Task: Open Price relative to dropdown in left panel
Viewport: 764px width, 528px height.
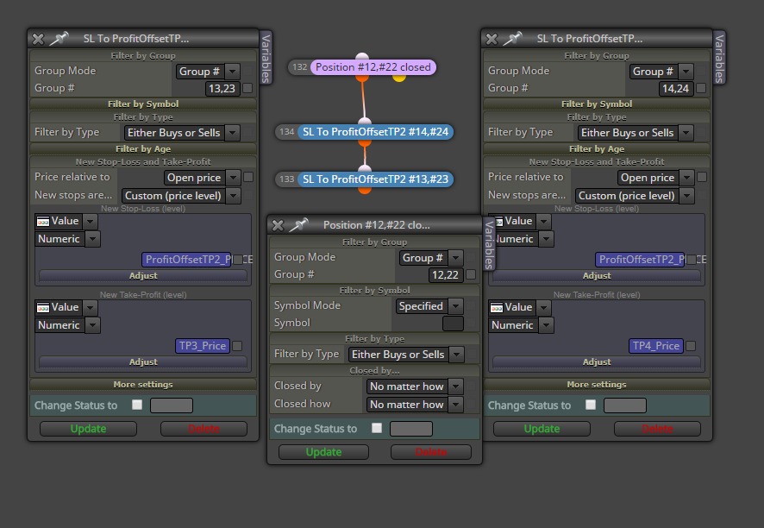Action: pyautogui.click(x=234, y=178)
